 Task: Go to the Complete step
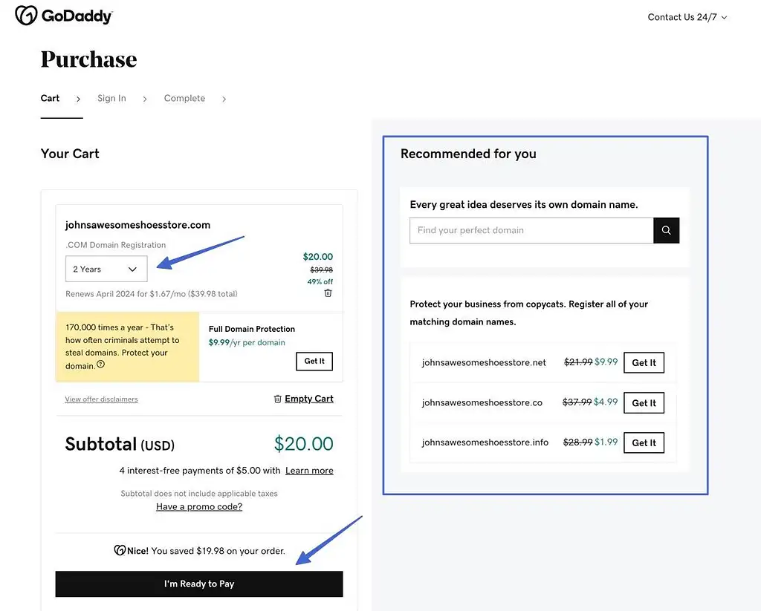point(184,98)
